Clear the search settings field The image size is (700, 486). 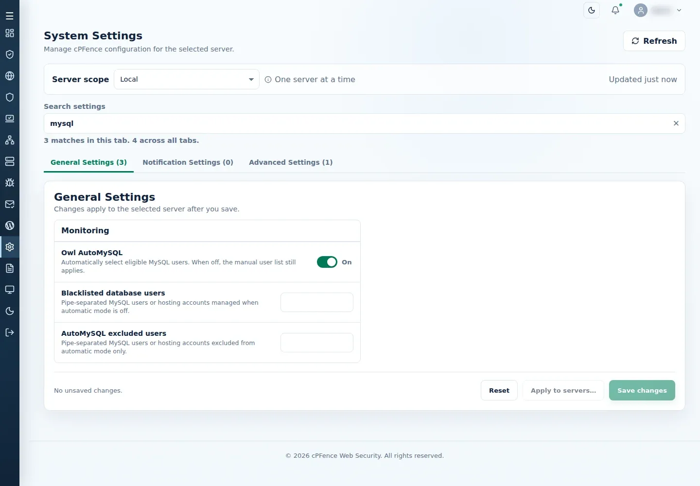[676, 123]
